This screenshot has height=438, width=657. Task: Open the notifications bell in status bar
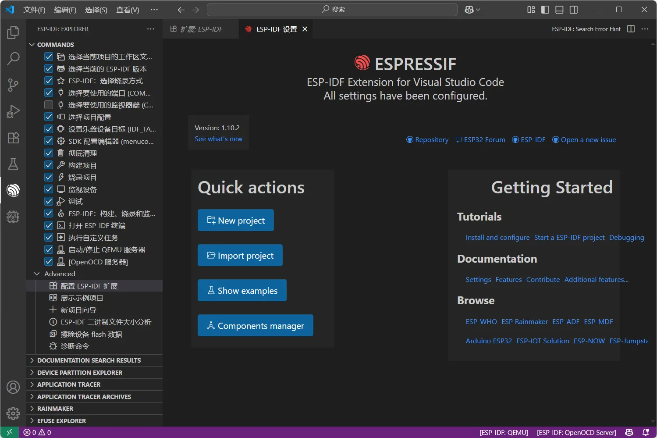645,432
